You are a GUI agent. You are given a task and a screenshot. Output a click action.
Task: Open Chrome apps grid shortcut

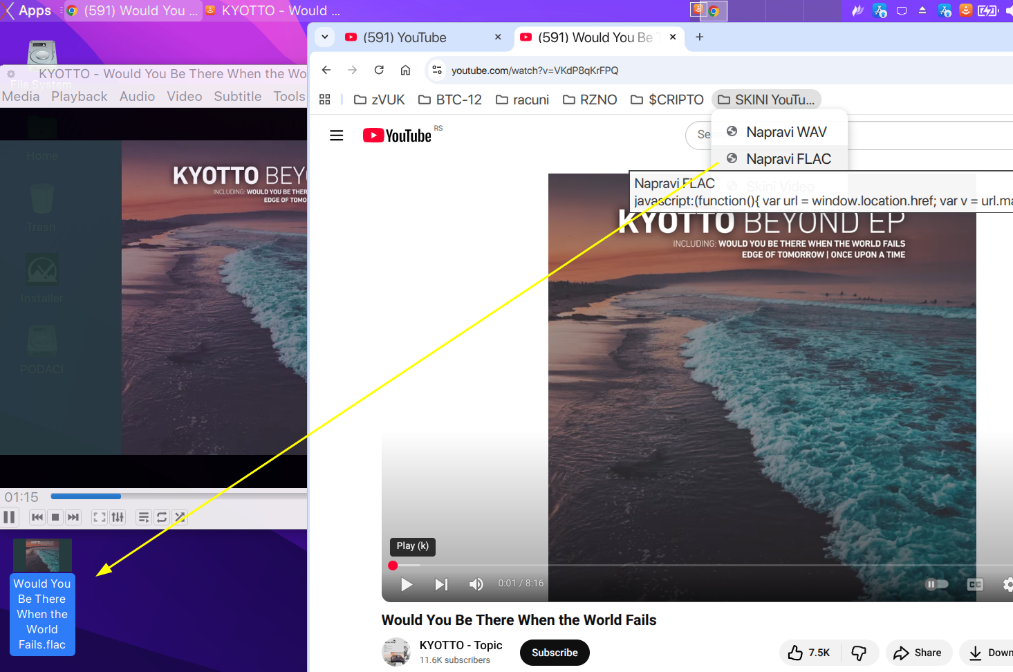pyautogui.click(x=325, y=100)
